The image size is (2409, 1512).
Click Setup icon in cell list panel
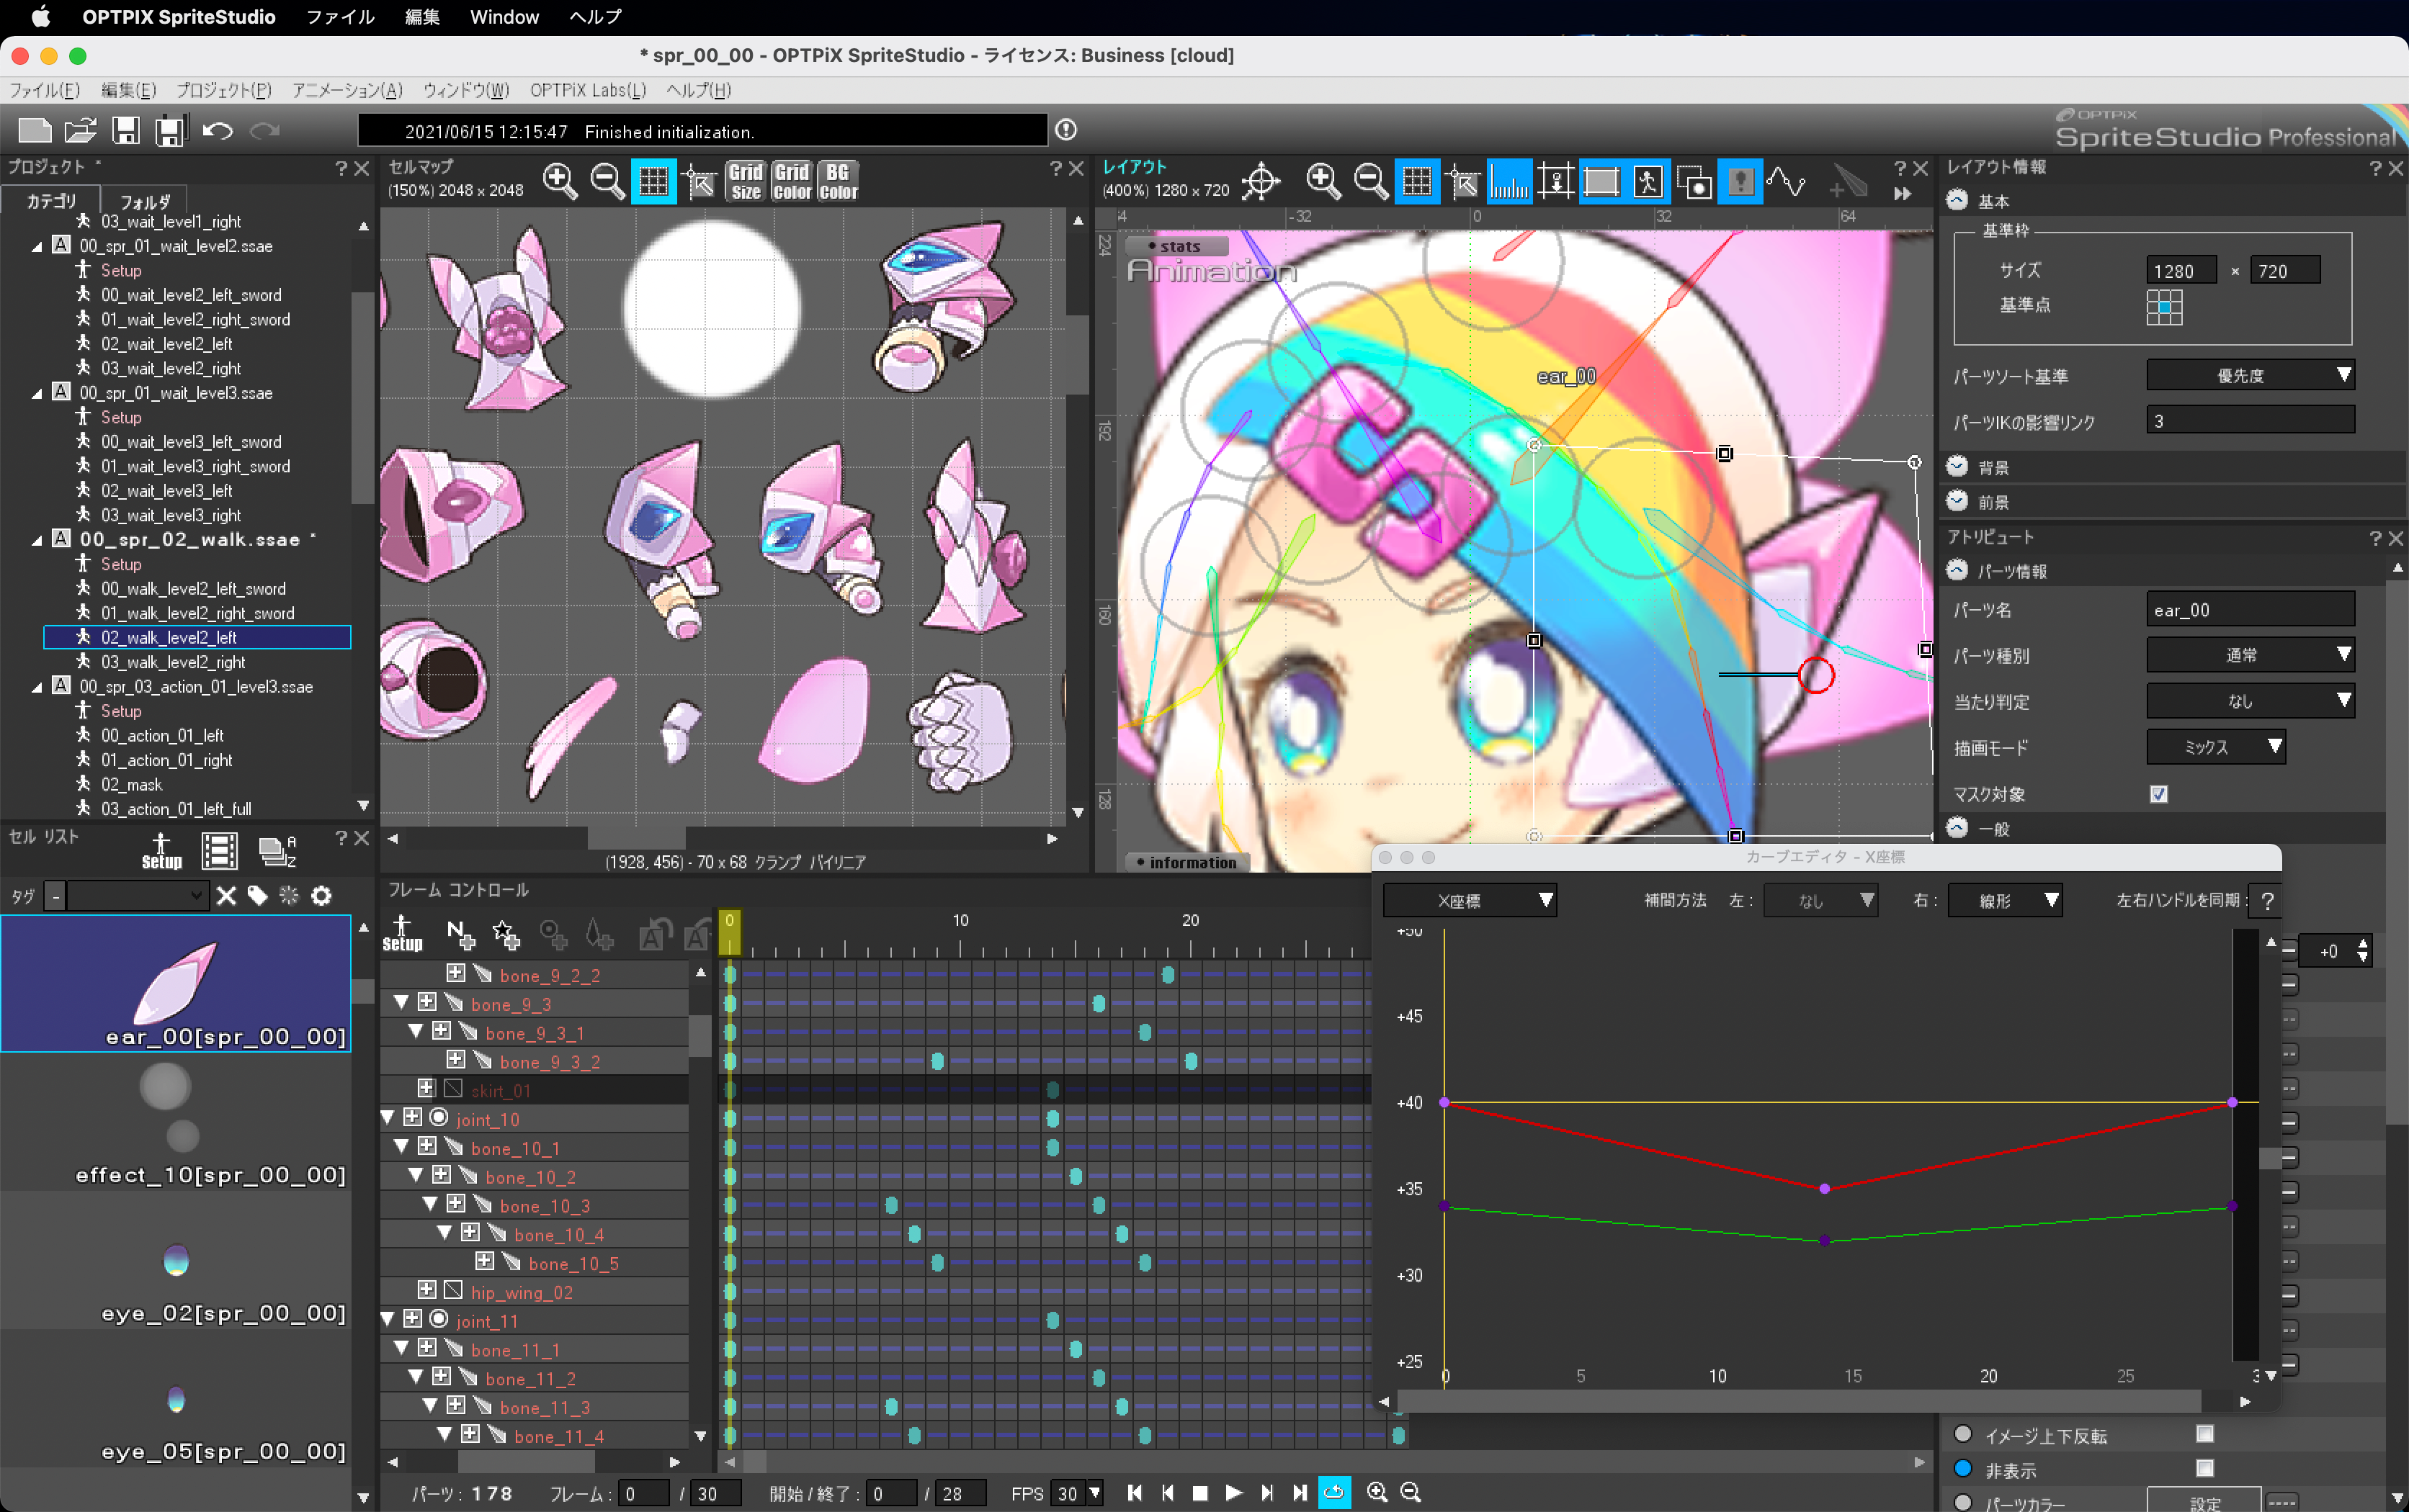coord(161,851)
